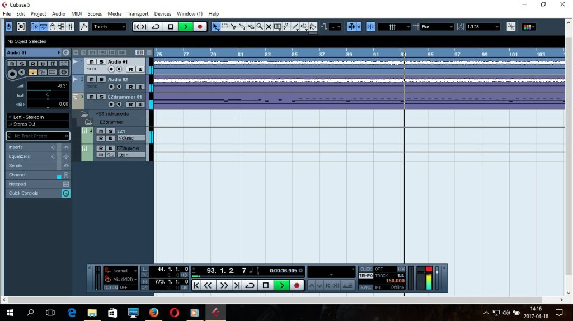Toggle TEMPO track in transport
573x321 pixels.
coord(366,275)
